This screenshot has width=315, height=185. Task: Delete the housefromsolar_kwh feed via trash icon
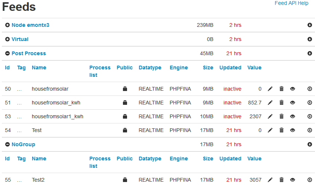click(281, 103)
